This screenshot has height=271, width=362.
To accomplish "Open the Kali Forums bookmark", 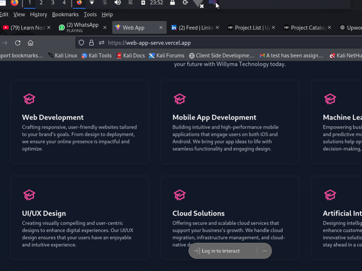I will (x=167, y=56).
